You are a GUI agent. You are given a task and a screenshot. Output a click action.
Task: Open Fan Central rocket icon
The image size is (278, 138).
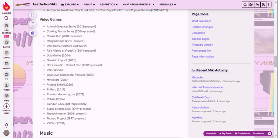tap(6, 25)
